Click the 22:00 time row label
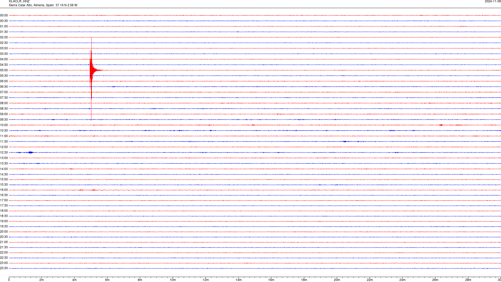 pos(4,252)
